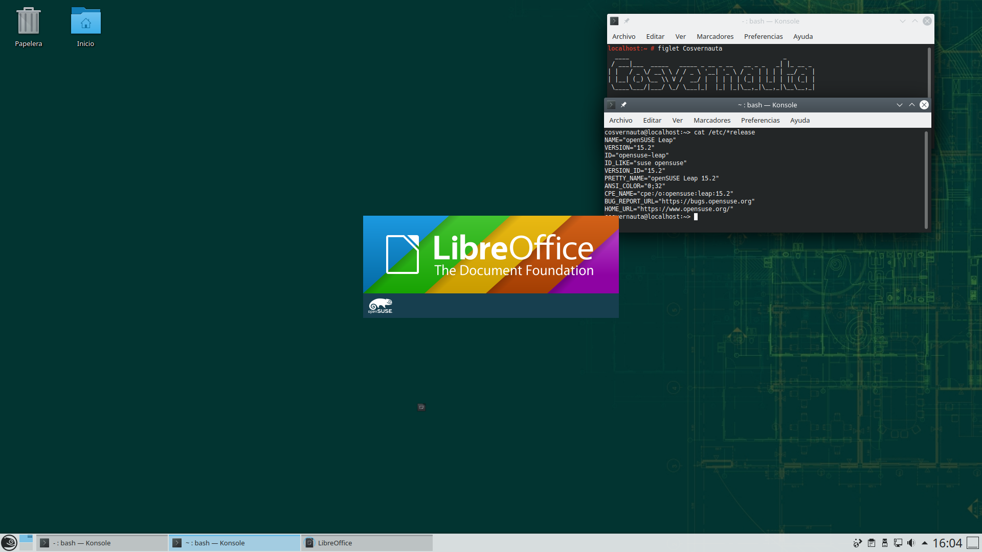The width and height of the screenshot is (982, 552).
Task: Open Preferencias menu in background Konsole
Action: tap(764, 36)
